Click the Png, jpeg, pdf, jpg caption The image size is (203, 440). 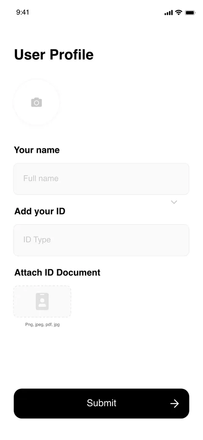pyautogui.click(x=42, y=324)
